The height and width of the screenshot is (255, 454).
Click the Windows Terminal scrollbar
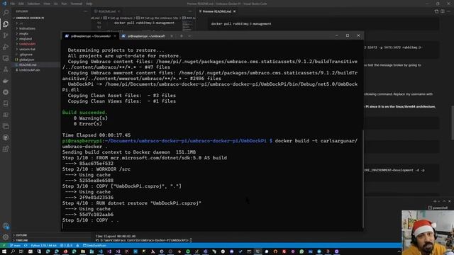click(362, 178)
